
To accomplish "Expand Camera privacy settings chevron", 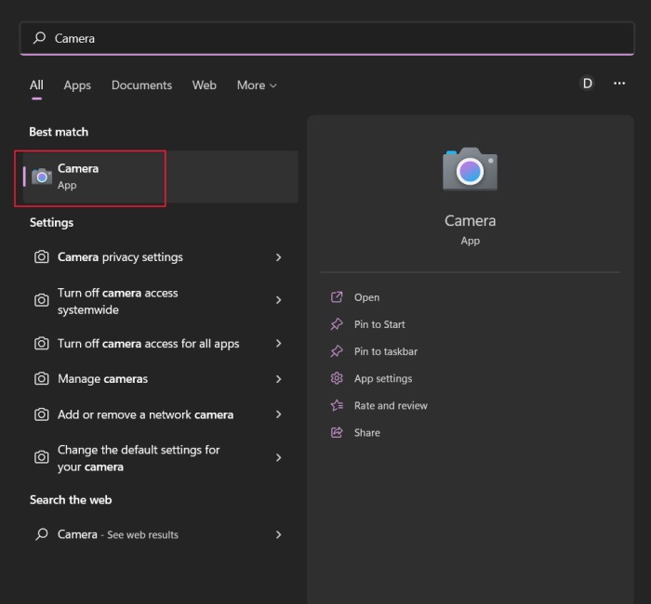I will tap(278, 257).
